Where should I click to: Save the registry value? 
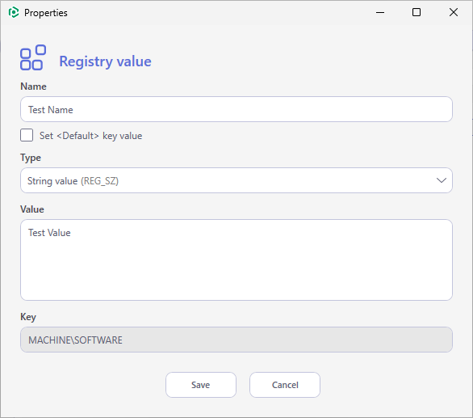click(x=201, y=385)
